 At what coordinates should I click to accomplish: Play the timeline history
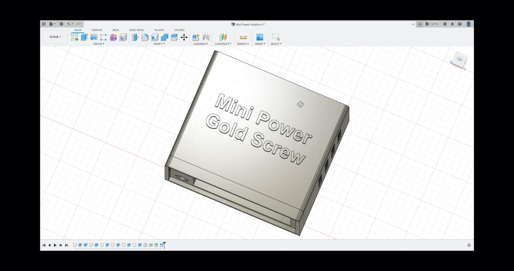coord(55,245)
